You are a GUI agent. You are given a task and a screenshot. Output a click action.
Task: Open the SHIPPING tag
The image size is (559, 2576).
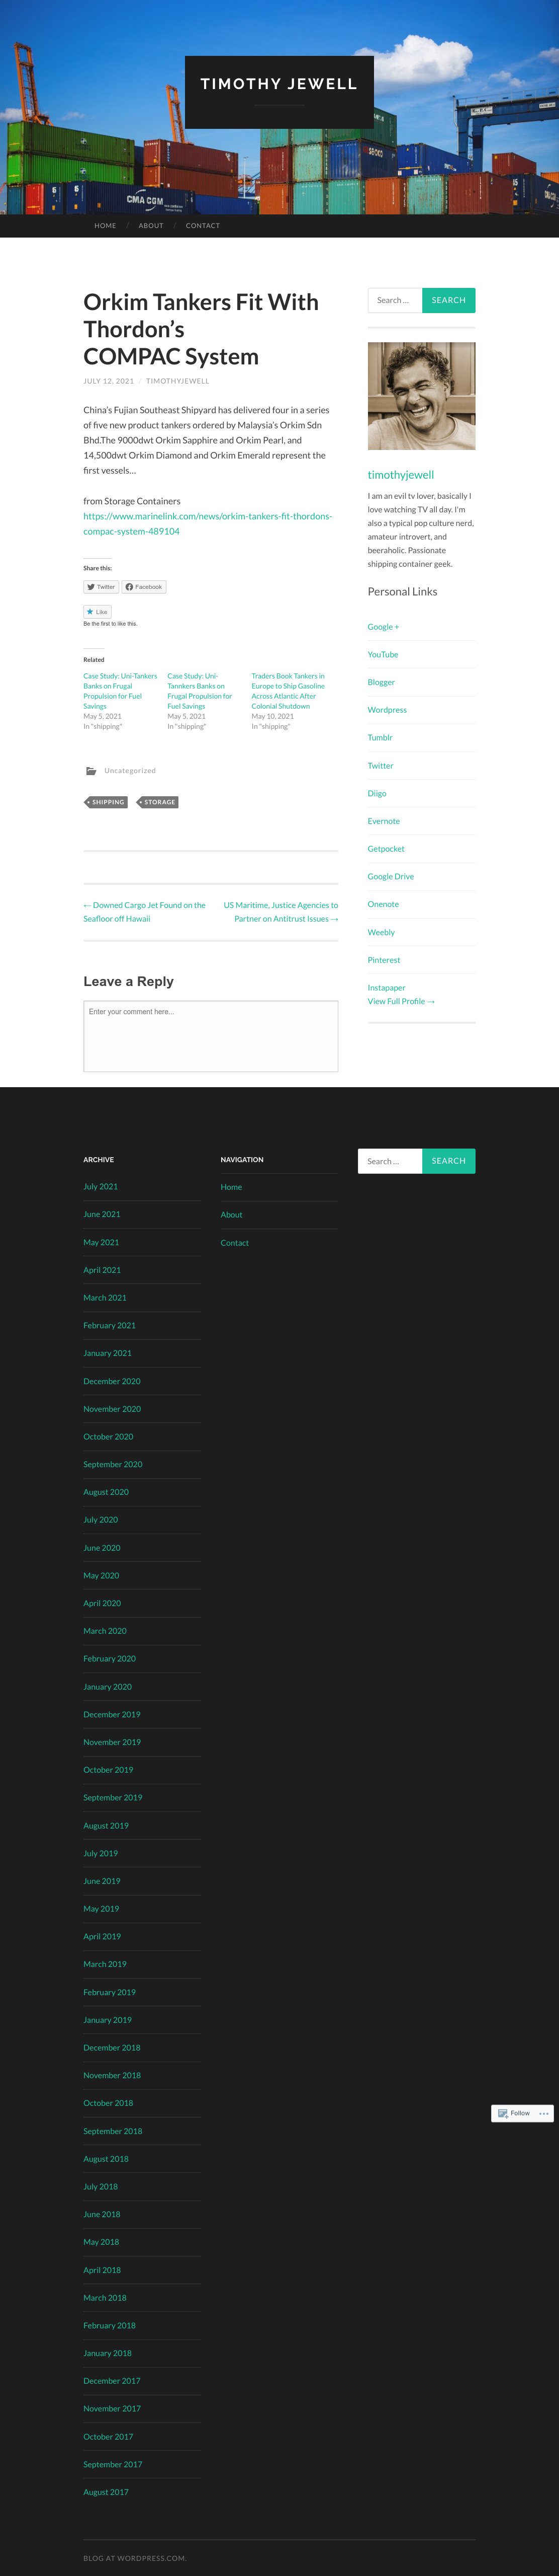pos(106,802)
